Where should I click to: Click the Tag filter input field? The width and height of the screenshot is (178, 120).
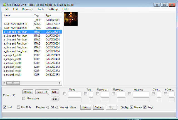[x=91, y=94]
